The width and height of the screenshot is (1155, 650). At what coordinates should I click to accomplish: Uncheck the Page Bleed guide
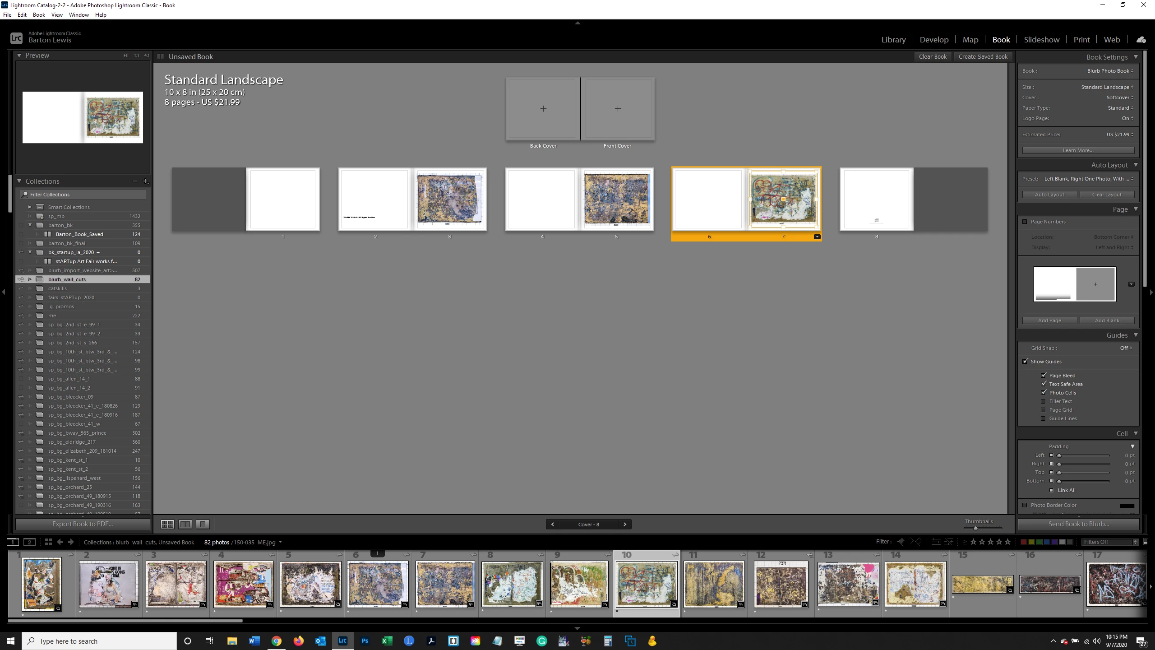pyautogui.click(x=1044, y=375)
